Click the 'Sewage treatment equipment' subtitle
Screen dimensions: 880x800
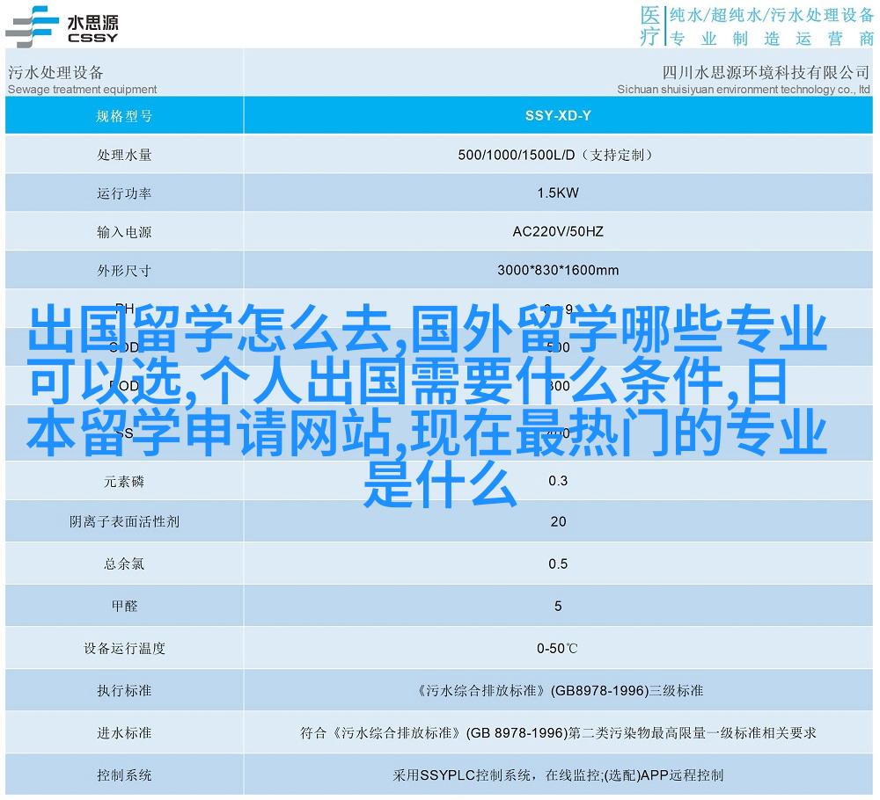pyautogui.click(x=83, y=89)
